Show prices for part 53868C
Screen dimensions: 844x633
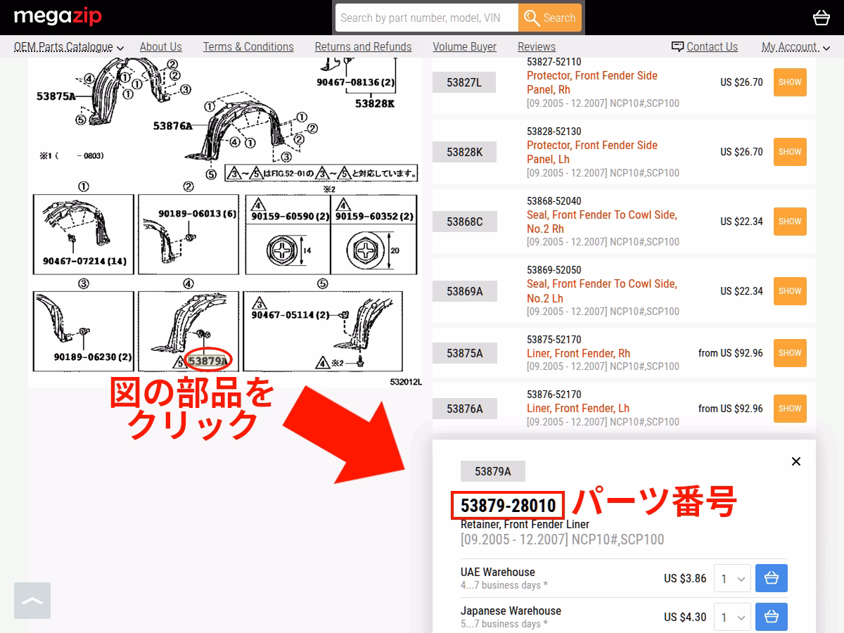click(x=790, y=222)
